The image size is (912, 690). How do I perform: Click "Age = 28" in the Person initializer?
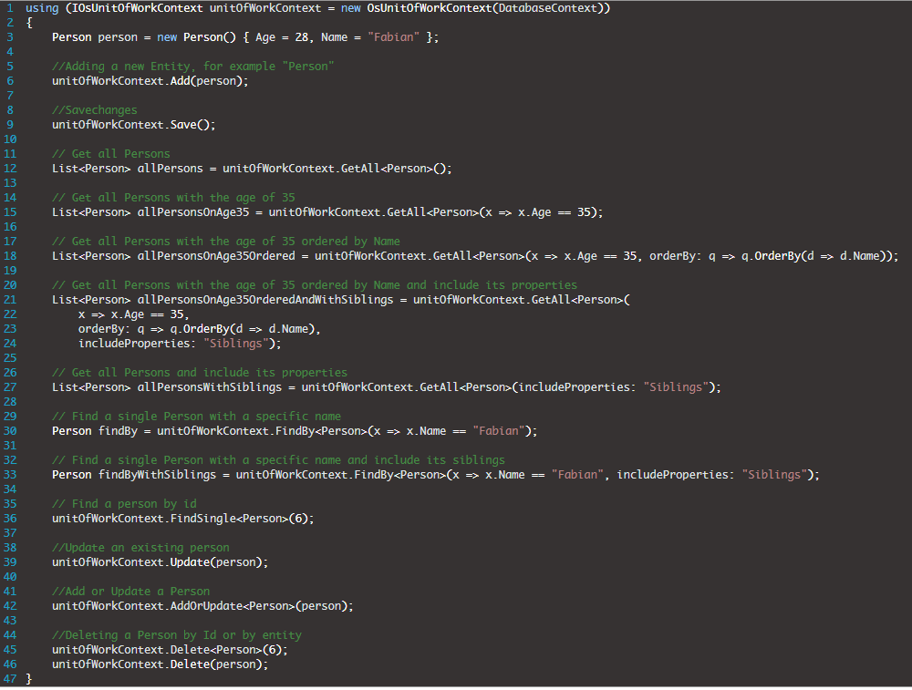282,37
